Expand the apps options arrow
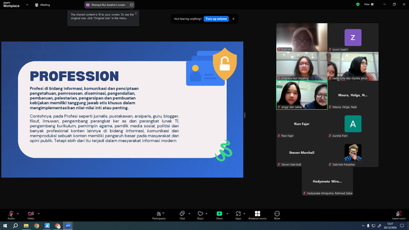This screenshot has width=409, height=230. [x=244, y=213]
